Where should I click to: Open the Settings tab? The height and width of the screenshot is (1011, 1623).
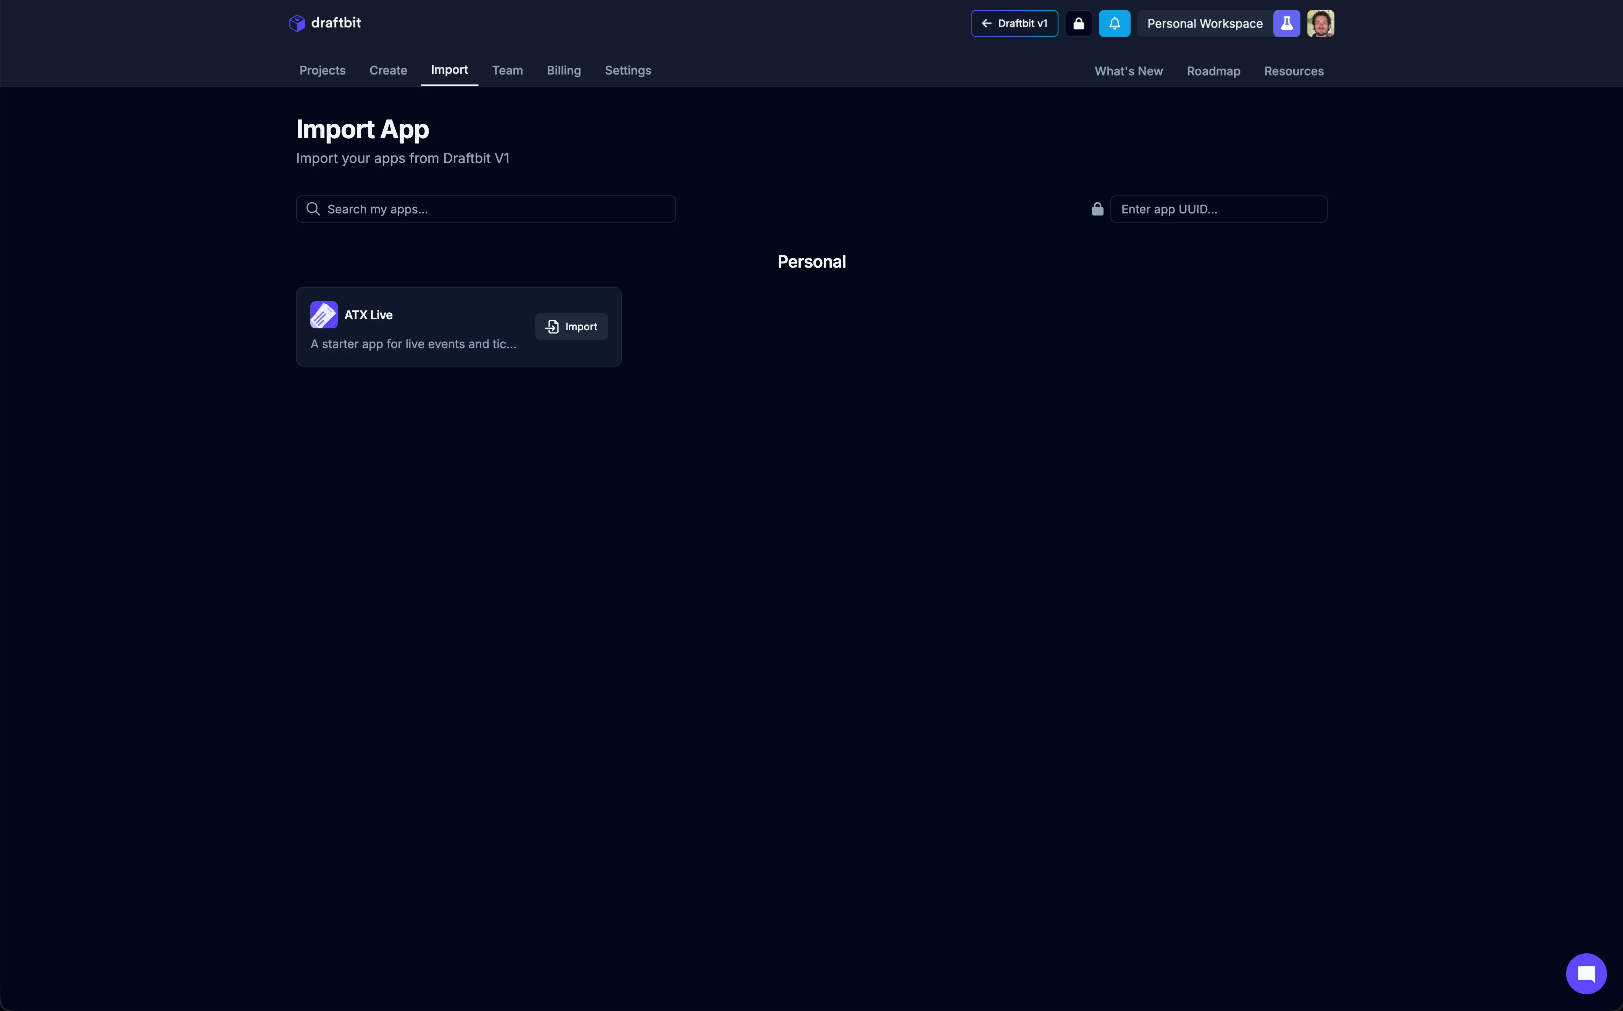tap(627, 70)
